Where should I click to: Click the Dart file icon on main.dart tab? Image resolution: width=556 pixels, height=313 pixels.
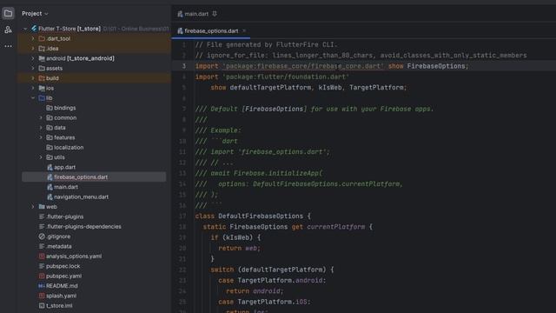click(180, 14)
